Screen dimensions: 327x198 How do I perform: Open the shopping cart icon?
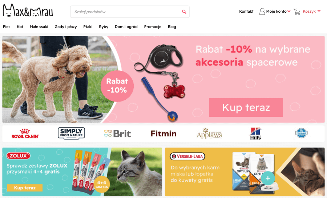(x=297, y=12)
